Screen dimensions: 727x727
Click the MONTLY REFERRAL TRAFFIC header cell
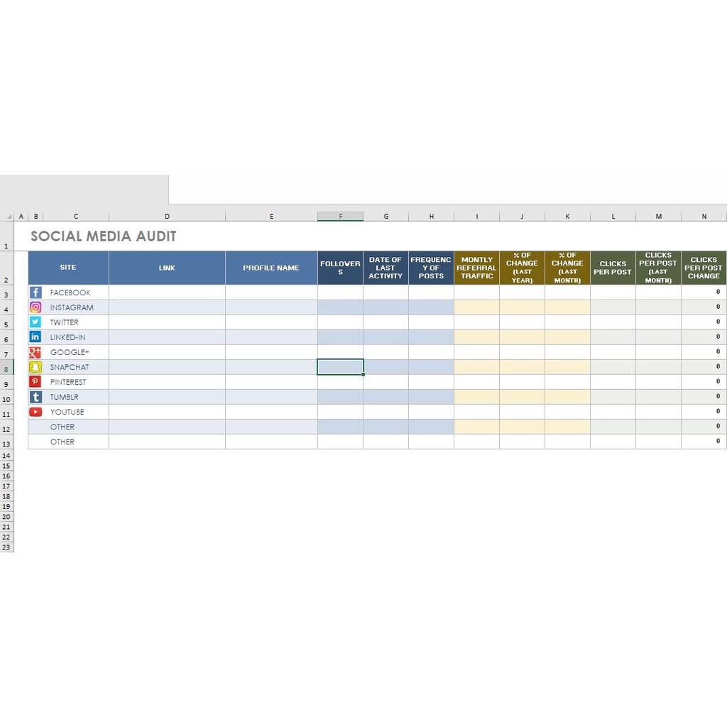pyautogui.click(x=476, y=268)
